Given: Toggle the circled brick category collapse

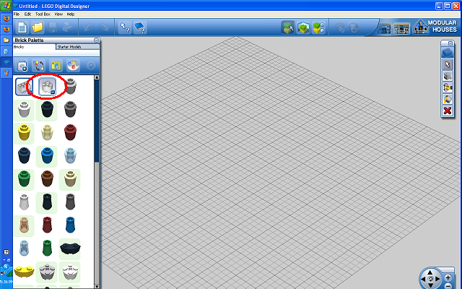Looking at the screenshot, I should (47, 87).
